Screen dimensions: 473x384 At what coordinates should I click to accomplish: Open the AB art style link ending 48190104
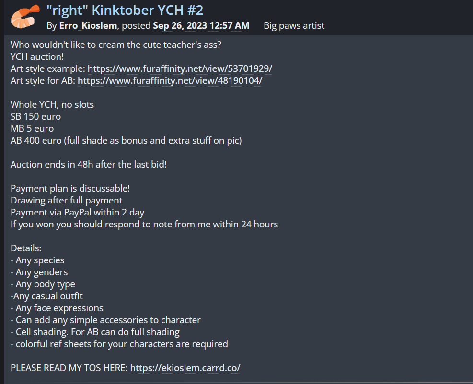[x=170, y=80]
